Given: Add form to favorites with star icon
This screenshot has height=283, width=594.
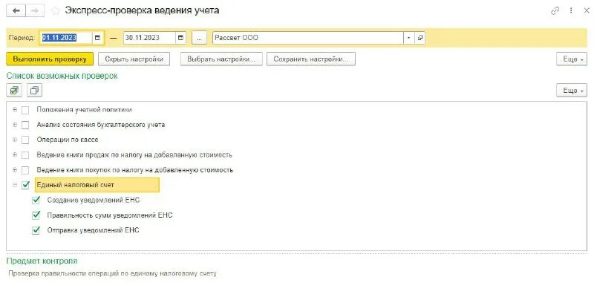Looking at the screenshot, I should click(55, 11).
